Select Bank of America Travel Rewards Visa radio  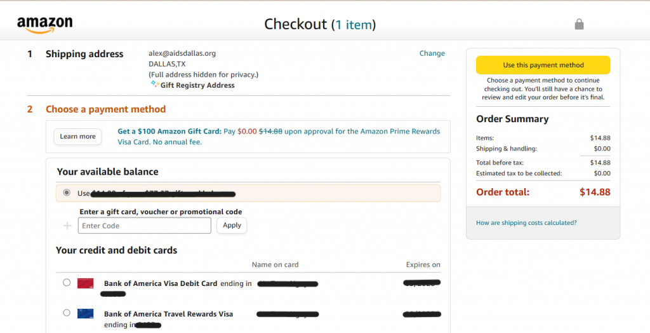[x=67, y=313]
